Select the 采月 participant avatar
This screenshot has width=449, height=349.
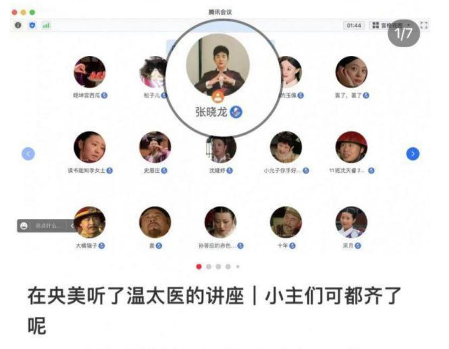351,222
